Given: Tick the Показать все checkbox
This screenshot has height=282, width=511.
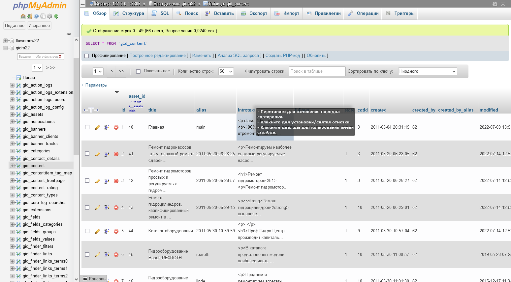Looking at the screenshot, I should 138,71.
